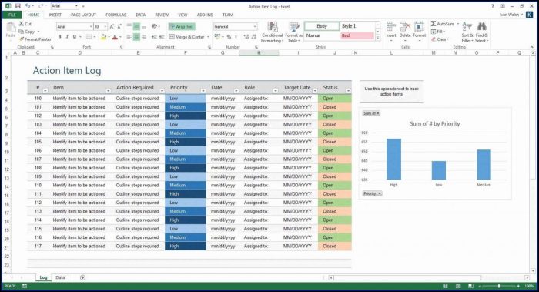Image resolution: width=539 pixels, height=292 pixels.
Task: Decrease decimal places
Action: point(254,36)
